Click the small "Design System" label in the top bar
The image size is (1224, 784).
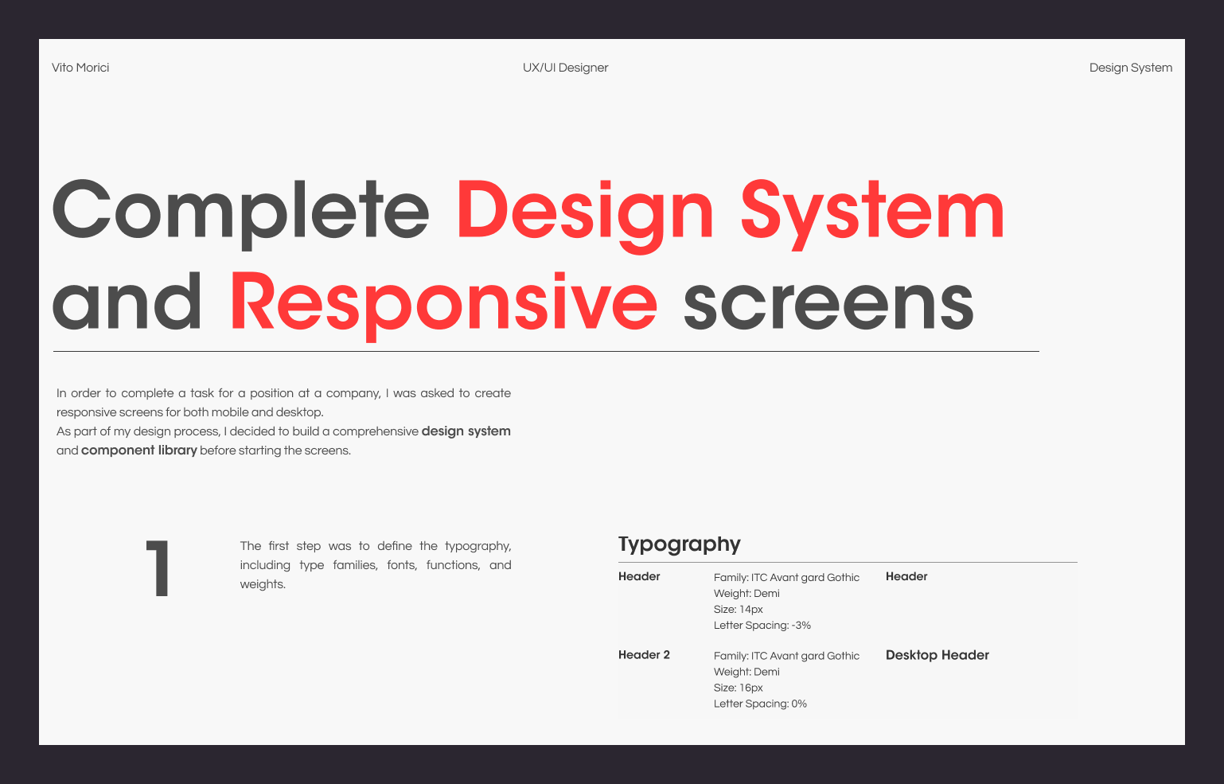tap(1130, 68)
